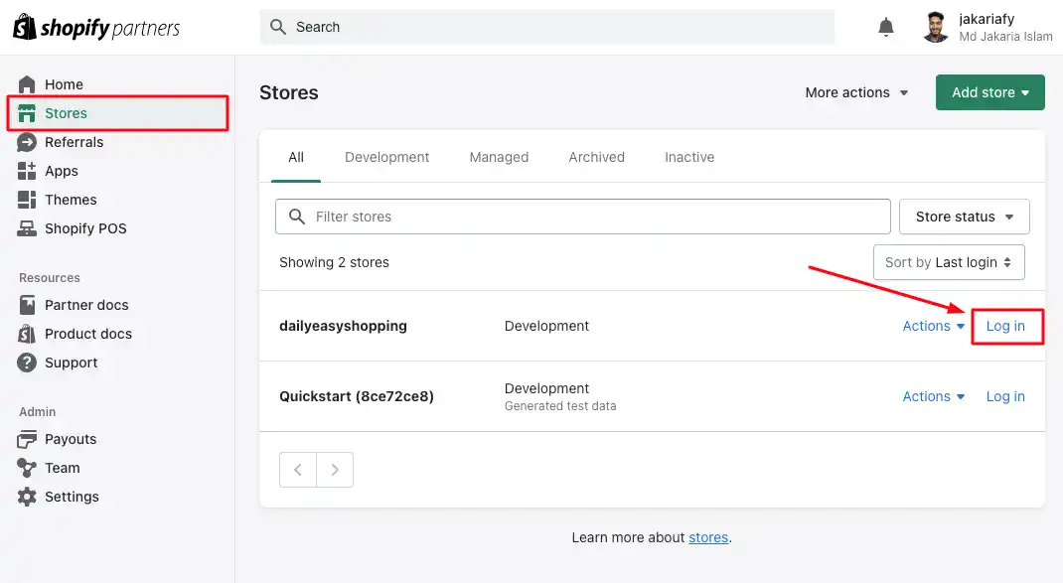Click the dailyeasyshopping store name

tap(343, 326)
